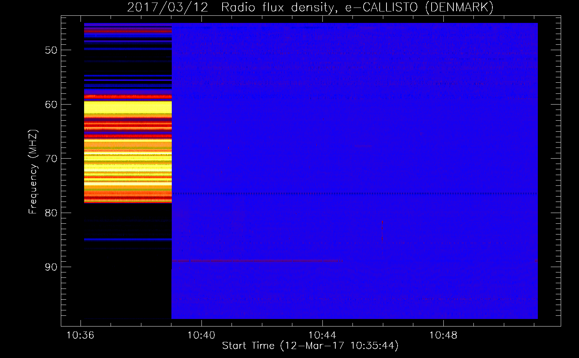Click the 'Start Time (12-Mar-17 10:35:44)' label

click(310, 346)
